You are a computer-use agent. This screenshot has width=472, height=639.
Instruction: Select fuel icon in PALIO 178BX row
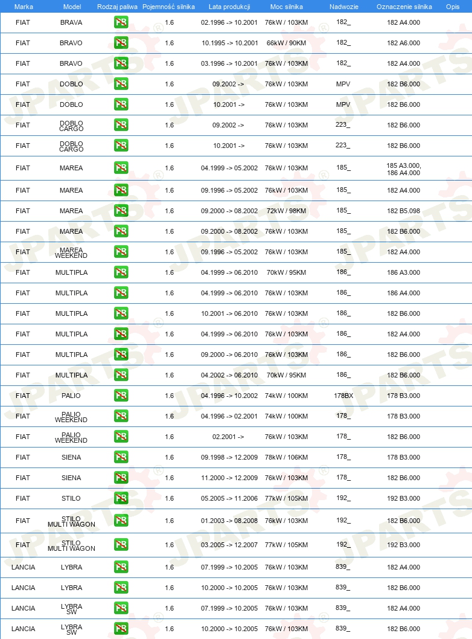coord(121,396)
